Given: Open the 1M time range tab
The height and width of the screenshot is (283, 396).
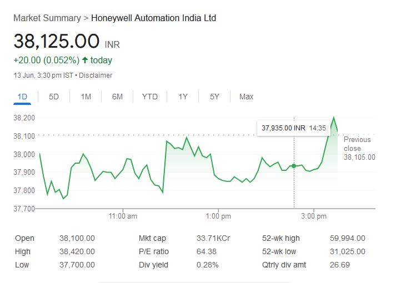Looking at the screenshot, I should pos(86,97).
